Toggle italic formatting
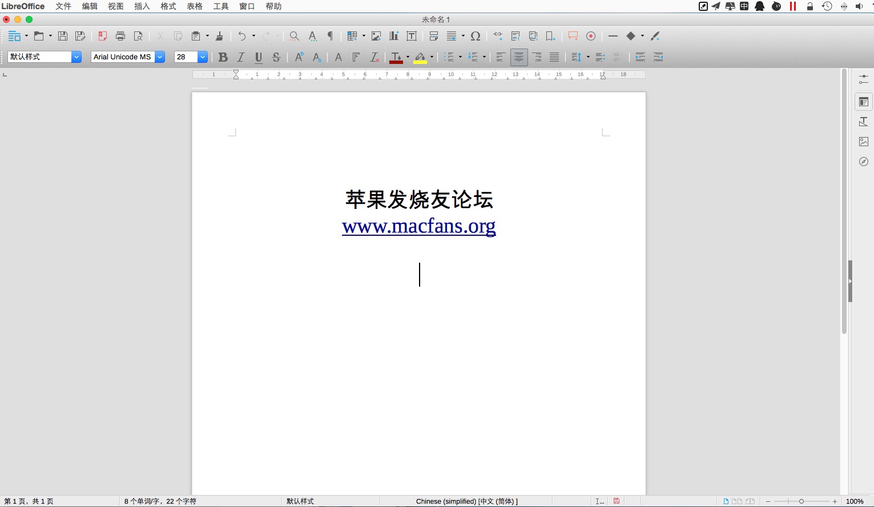Image resolution: width=874 pixels, height=507 pixels. point(241,57)
